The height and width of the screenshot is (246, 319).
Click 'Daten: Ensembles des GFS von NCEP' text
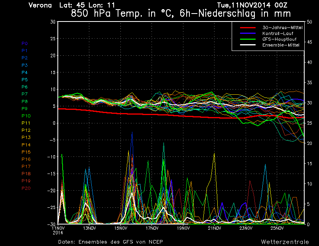tap(110, 242)
